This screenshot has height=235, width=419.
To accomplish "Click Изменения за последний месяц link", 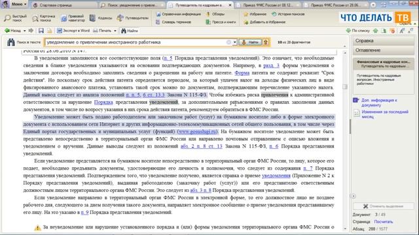I will point(385,114).
